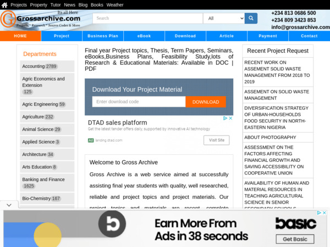The height and width of the screenshot is (247, 330).
Task: Open the About Photography request
Action: 278,137
